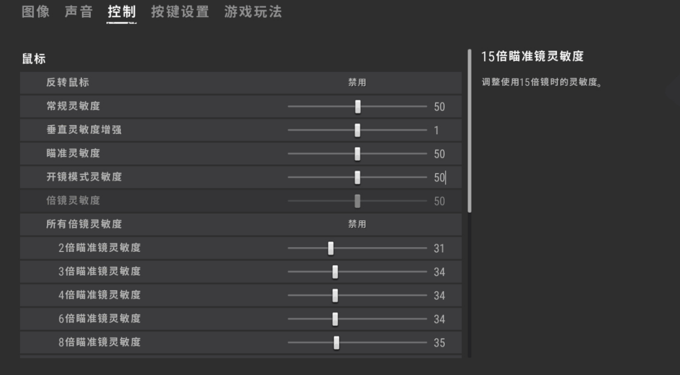Adjust the 6倍瞄准镜灵敏度 slider
Viewport: 680px width, 375px height.
tap(335, 319)
